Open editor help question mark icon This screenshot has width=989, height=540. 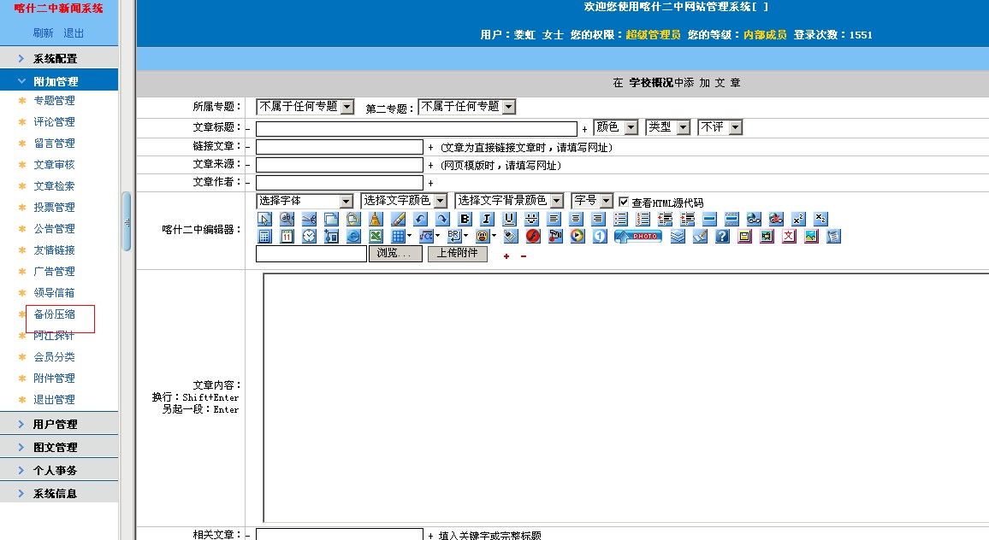point(723,237)
